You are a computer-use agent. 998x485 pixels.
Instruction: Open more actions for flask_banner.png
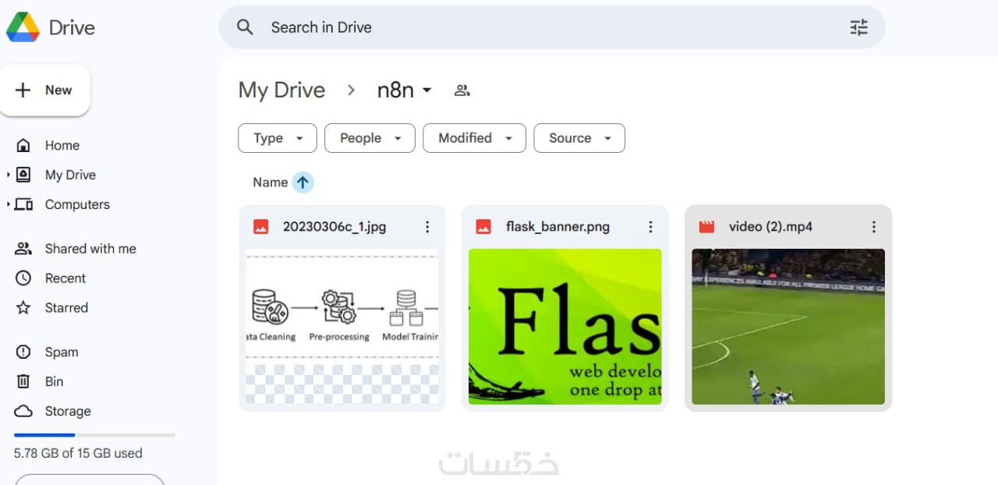tap(650, 227)
